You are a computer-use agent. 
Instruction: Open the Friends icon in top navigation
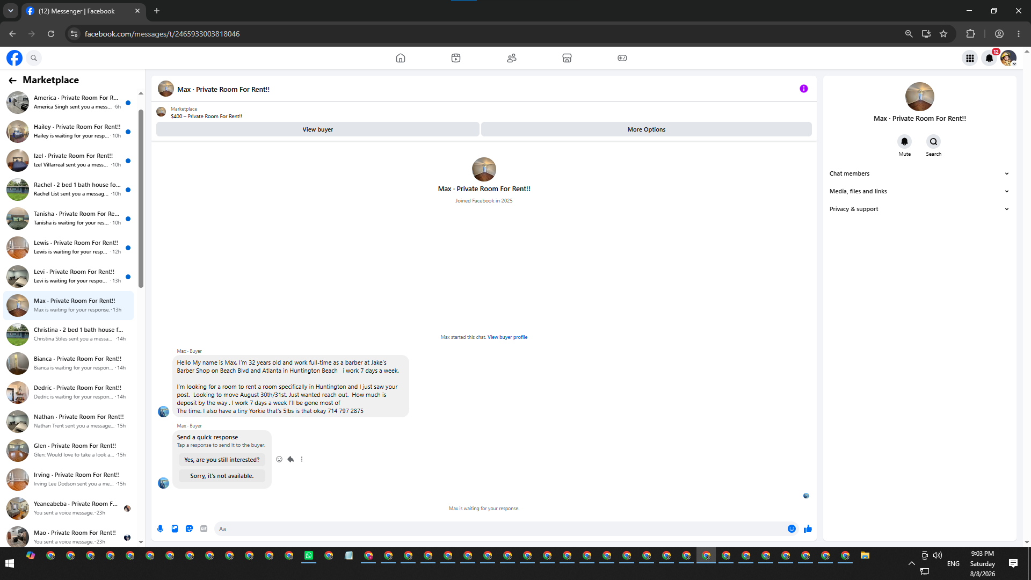tap(512, 58)
